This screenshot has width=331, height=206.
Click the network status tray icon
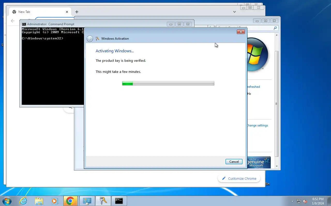299,201
